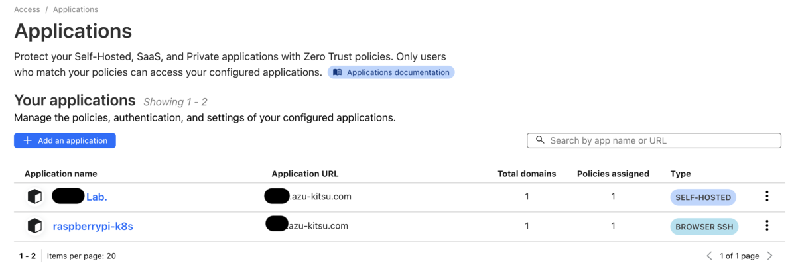Click the Application URL column header

pyautogui.click(x=305, y=174)
